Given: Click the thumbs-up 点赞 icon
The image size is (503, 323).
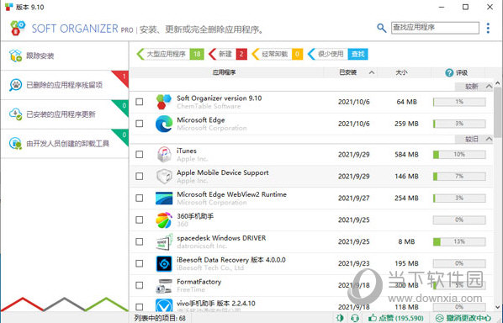Looking at the screenshot, I should [372, 318].
